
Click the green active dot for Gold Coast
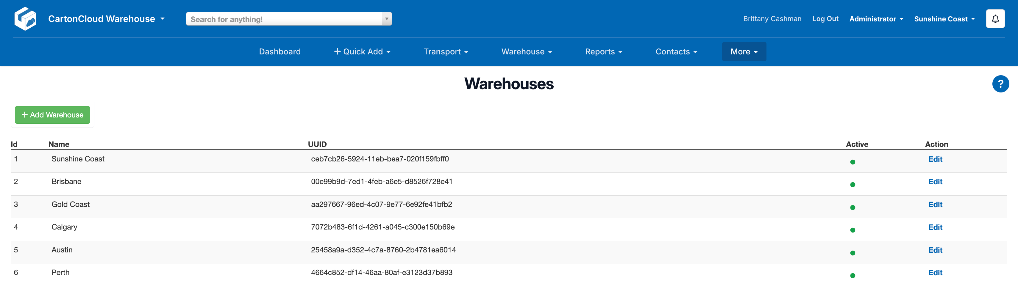[x=853, y=208]
